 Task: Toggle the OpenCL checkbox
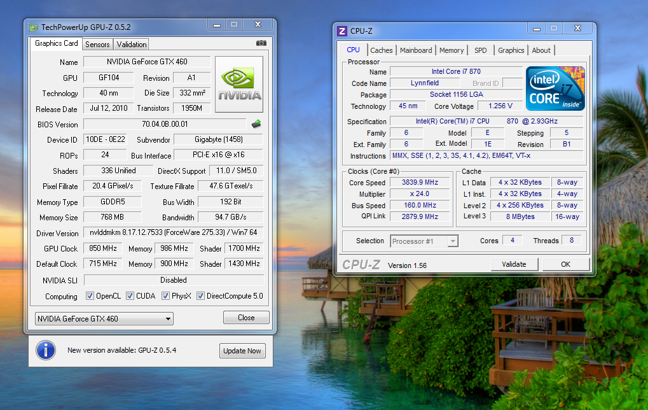click(x=90, y=296)
